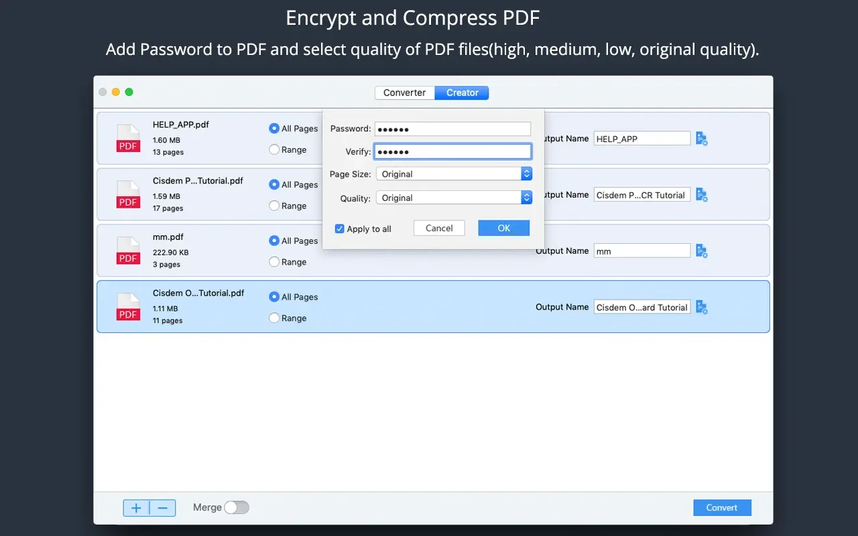Edit the mm output name field
This screenshot has width=858, height=536.
click(x=642, y=251)
